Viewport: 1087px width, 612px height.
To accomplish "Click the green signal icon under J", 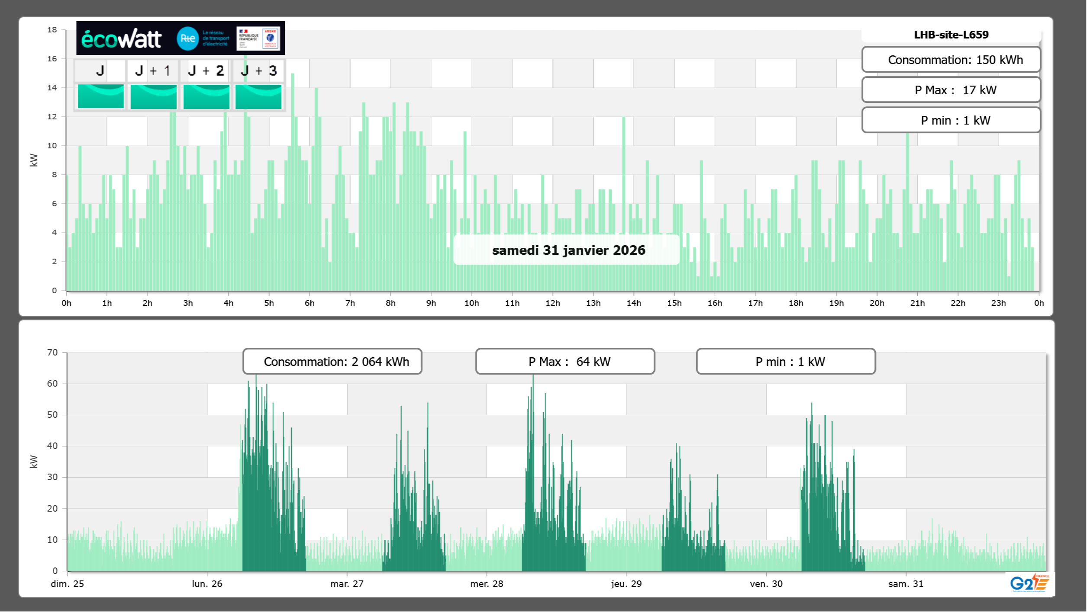I will [x=100, y=96].
